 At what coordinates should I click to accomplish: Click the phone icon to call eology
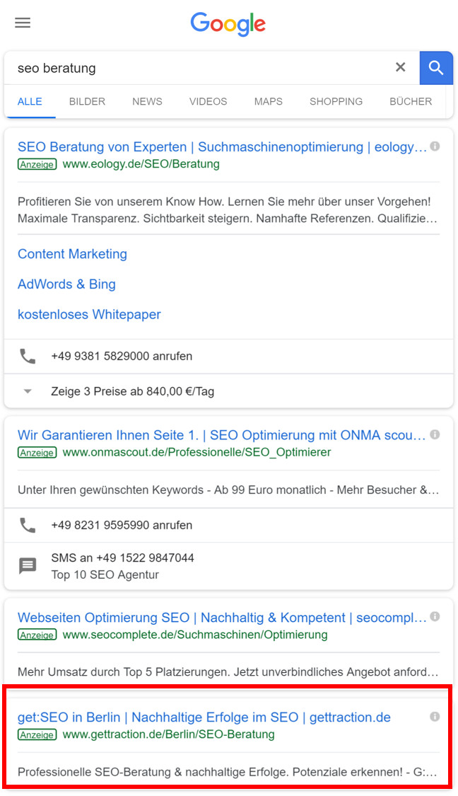27,356
